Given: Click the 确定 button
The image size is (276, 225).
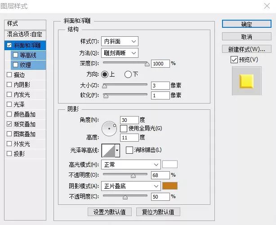Looking at the screenshot, I should tap(246, 24).
